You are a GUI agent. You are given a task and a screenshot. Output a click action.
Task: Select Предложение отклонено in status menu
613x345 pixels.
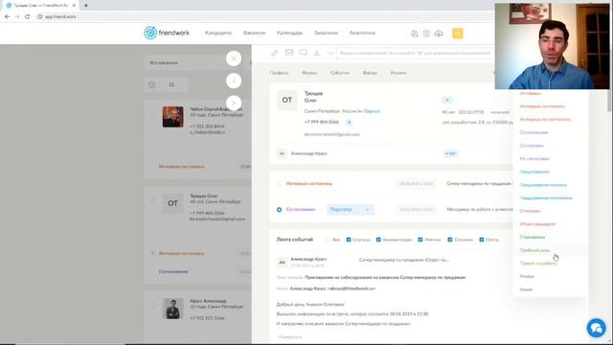(546, 198)
